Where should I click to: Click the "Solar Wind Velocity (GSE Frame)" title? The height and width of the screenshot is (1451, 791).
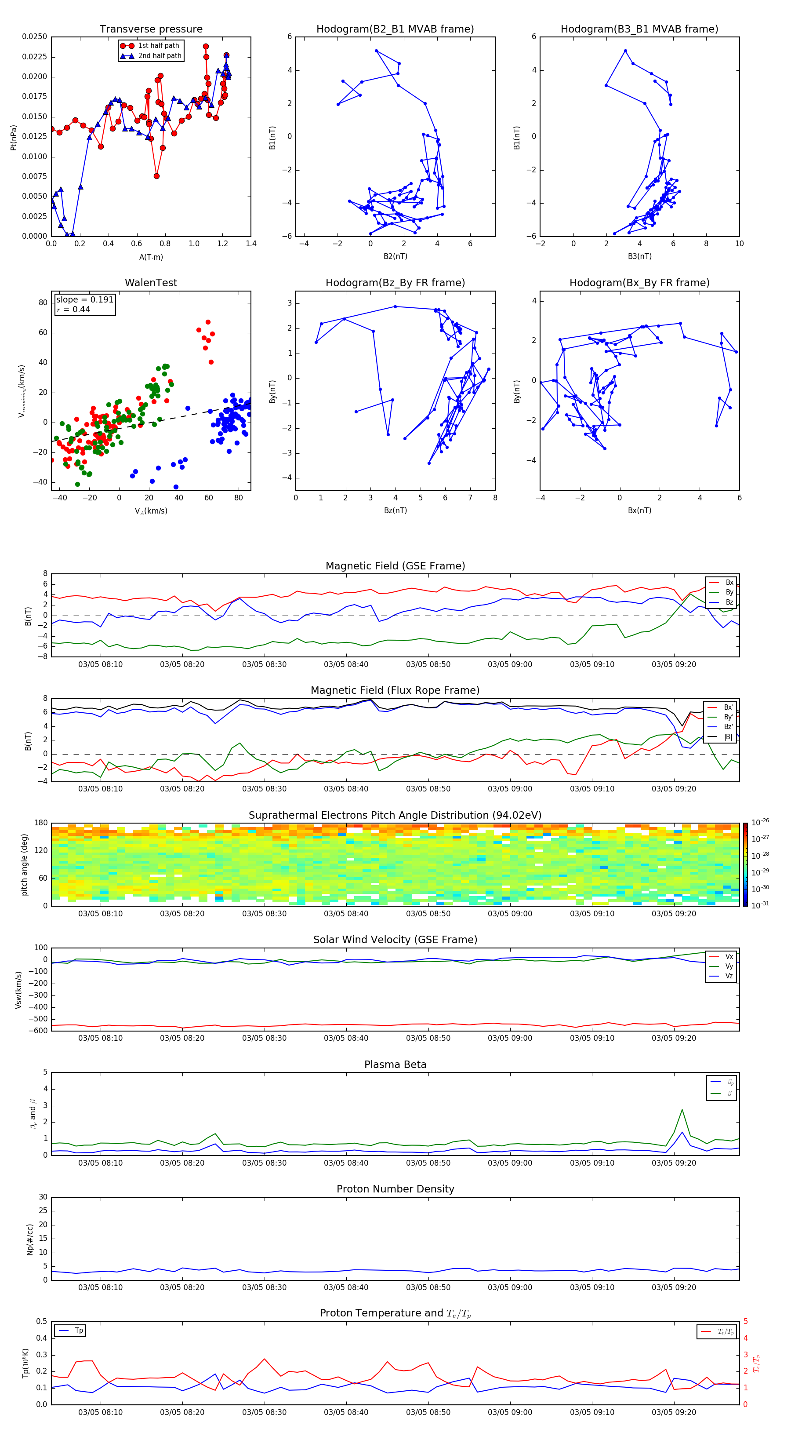pos(395,940)
